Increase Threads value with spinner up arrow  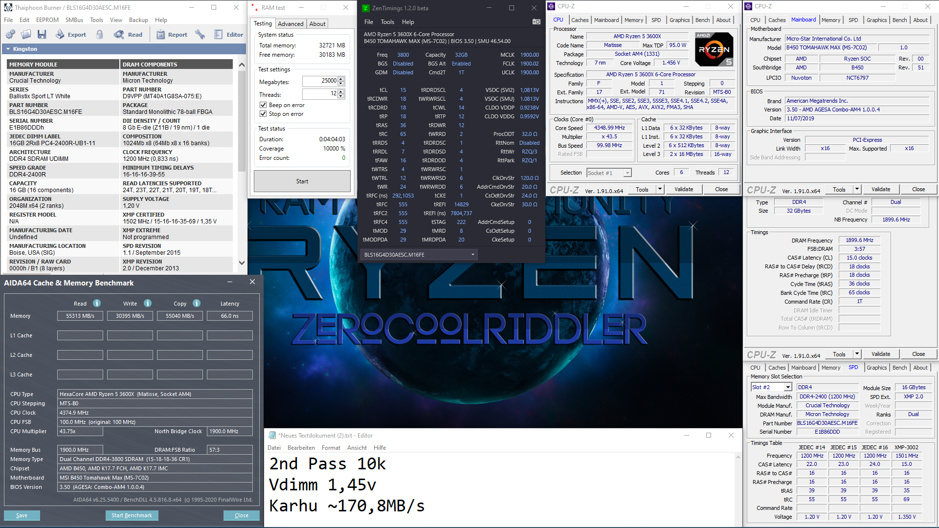341,91
